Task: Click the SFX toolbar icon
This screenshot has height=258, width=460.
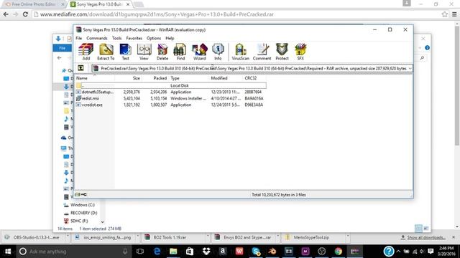Action: pos(300,52)
